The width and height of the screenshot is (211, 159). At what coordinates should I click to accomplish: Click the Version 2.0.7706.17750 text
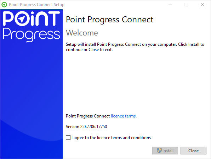click(x=86, y=127)
